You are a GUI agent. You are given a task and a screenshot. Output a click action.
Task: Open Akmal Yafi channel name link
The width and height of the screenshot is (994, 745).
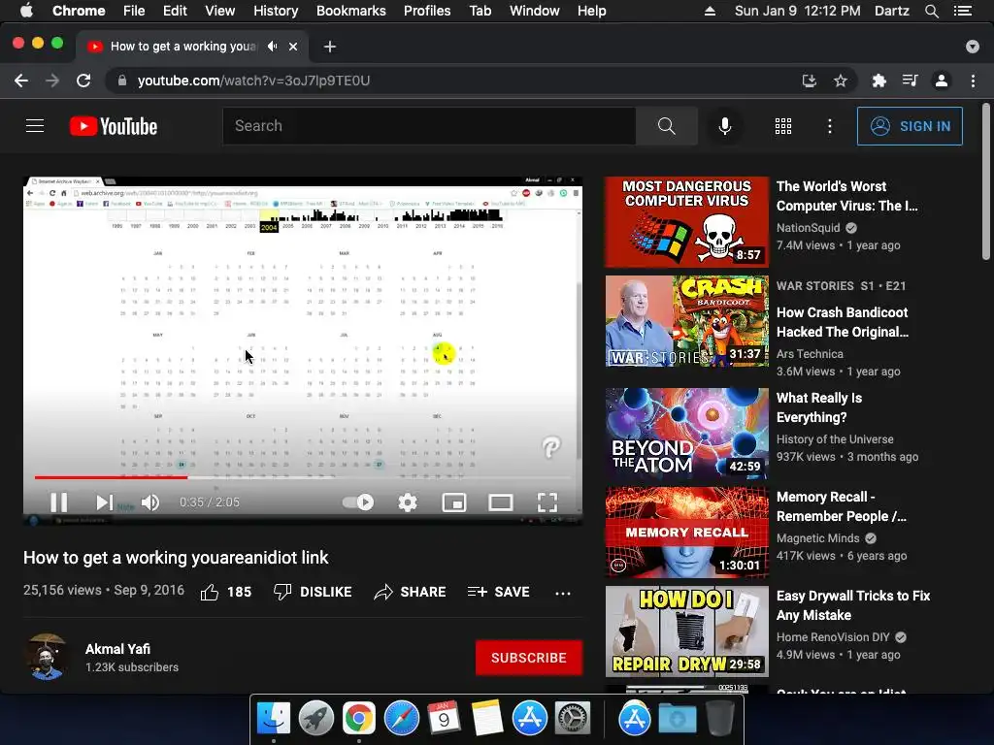pos(117,649)
